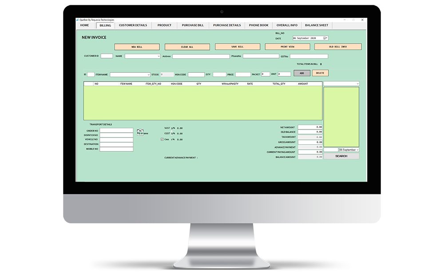Image resolution: width=444 pixels, height=277 pixels.
Task: Open the BALANCE SHEET tab
Action: coord(317,25)
